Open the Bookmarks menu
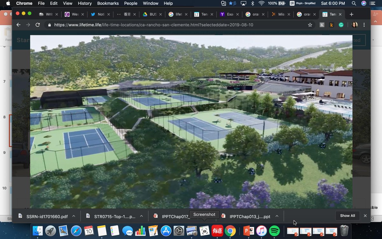382x239 pixels. 108,3
